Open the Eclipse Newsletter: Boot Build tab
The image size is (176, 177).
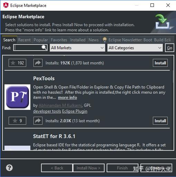tap(137, 40)
